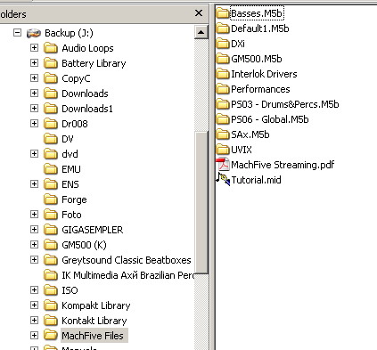Click the Backup (J:) drive icon
This screenshot has height=350, width=377.
34,33
